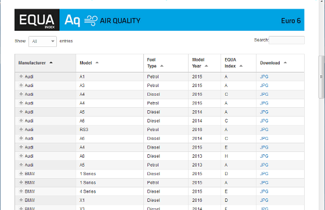Click the page vertical scrollbar thumb
This screenshot has width=325, height=210.
[322, 77]
